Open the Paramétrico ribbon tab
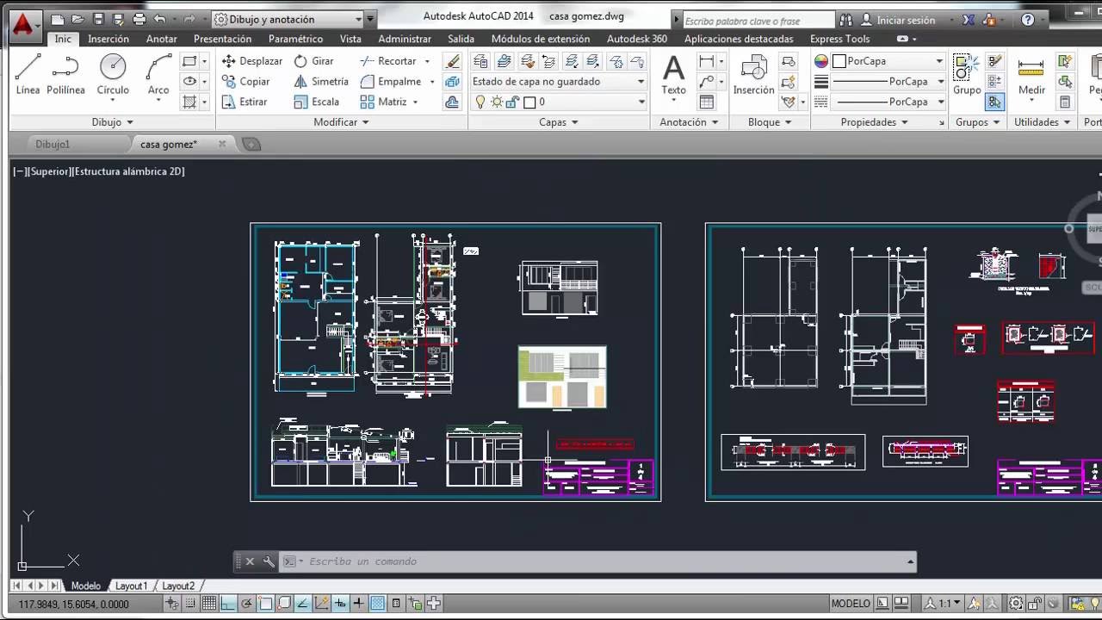1102x620 pixels. 296,39
